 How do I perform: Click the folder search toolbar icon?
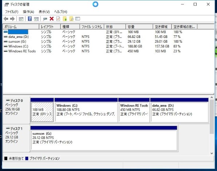(x=71, y=19)
